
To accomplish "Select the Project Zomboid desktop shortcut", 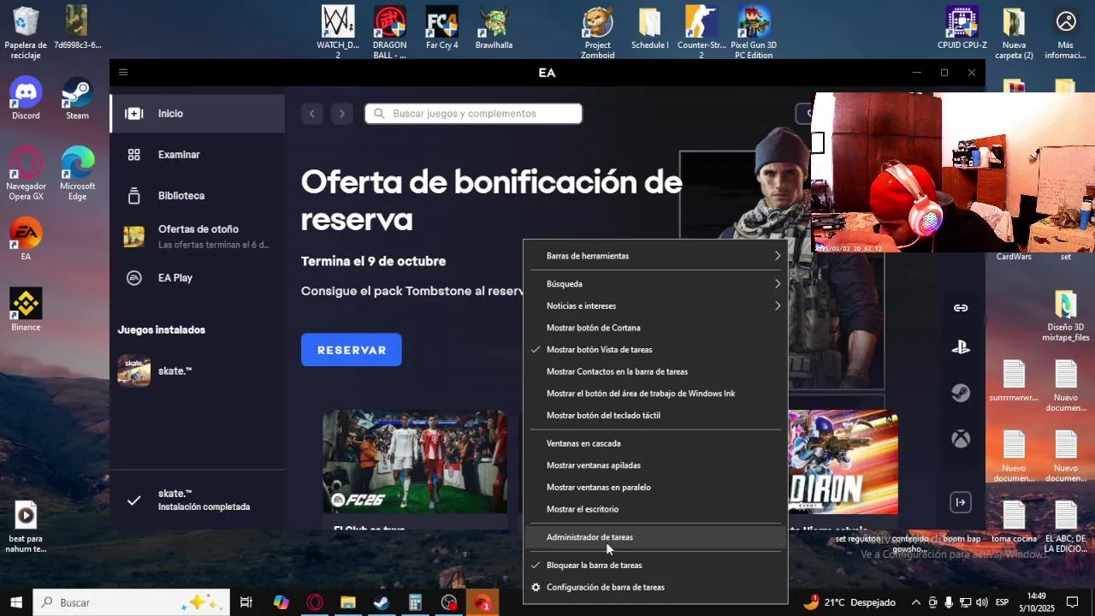I will pos(598,33).
